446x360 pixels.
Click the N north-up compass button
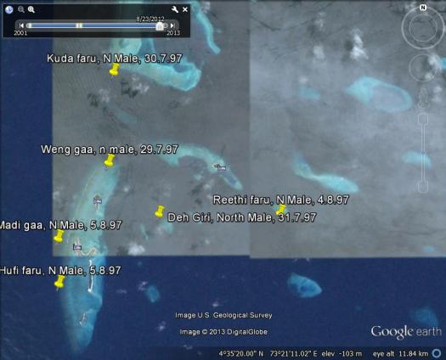point(423,8)
